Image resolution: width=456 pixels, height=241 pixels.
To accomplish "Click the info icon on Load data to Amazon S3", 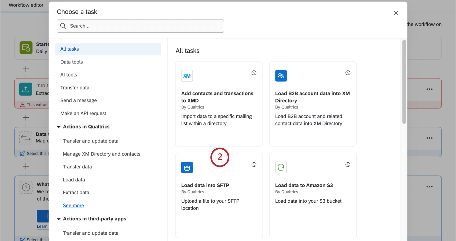I will tap(348, 165).
